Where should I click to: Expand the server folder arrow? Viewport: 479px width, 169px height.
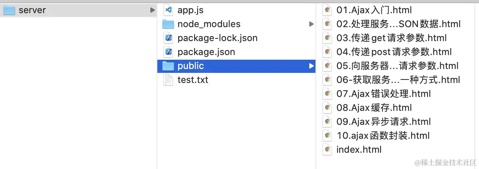pyautogui.click(x=152, y=10)
